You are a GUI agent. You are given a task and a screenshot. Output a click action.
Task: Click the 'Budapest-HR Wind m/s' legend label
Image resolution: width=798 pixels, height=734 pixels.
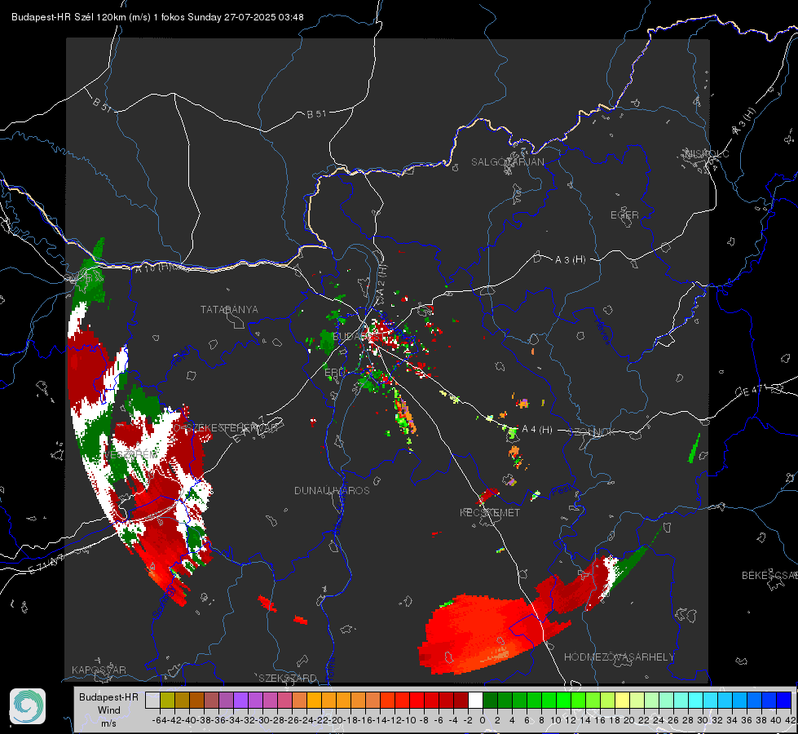point(109,710)
